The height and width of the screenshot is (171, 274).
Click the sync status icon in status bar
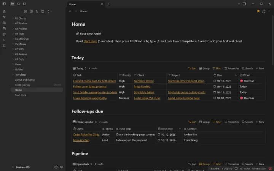(x=270, y=169)
